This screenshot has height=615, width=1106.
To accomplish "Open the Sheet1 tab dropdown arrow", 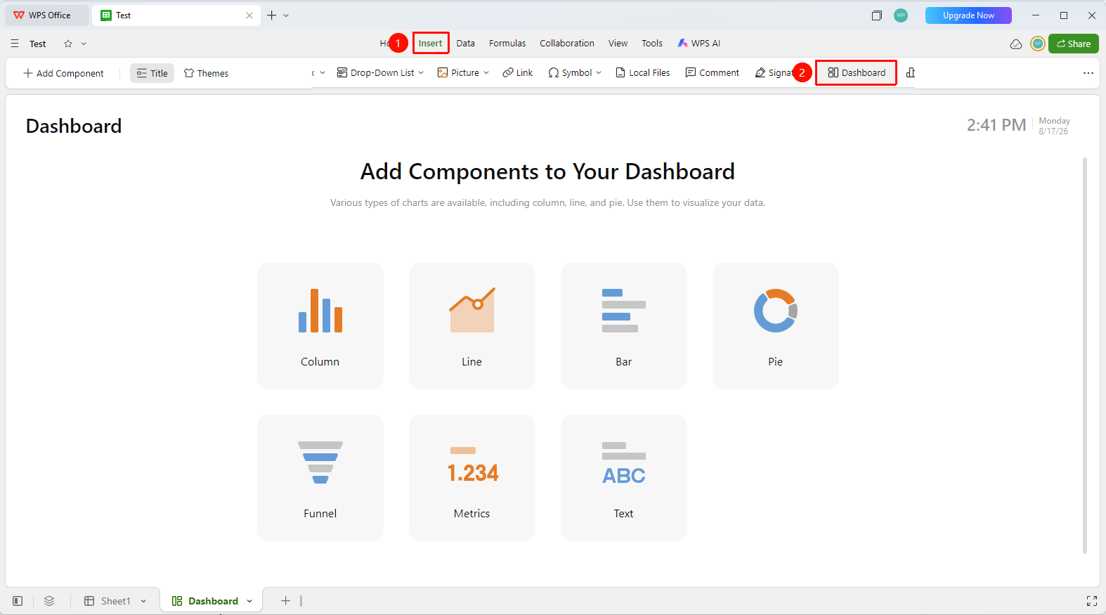I will (143, 602).
